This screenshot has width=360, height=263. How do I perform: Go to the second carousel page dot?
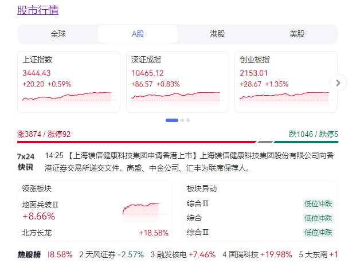click(x=182, y=120)
